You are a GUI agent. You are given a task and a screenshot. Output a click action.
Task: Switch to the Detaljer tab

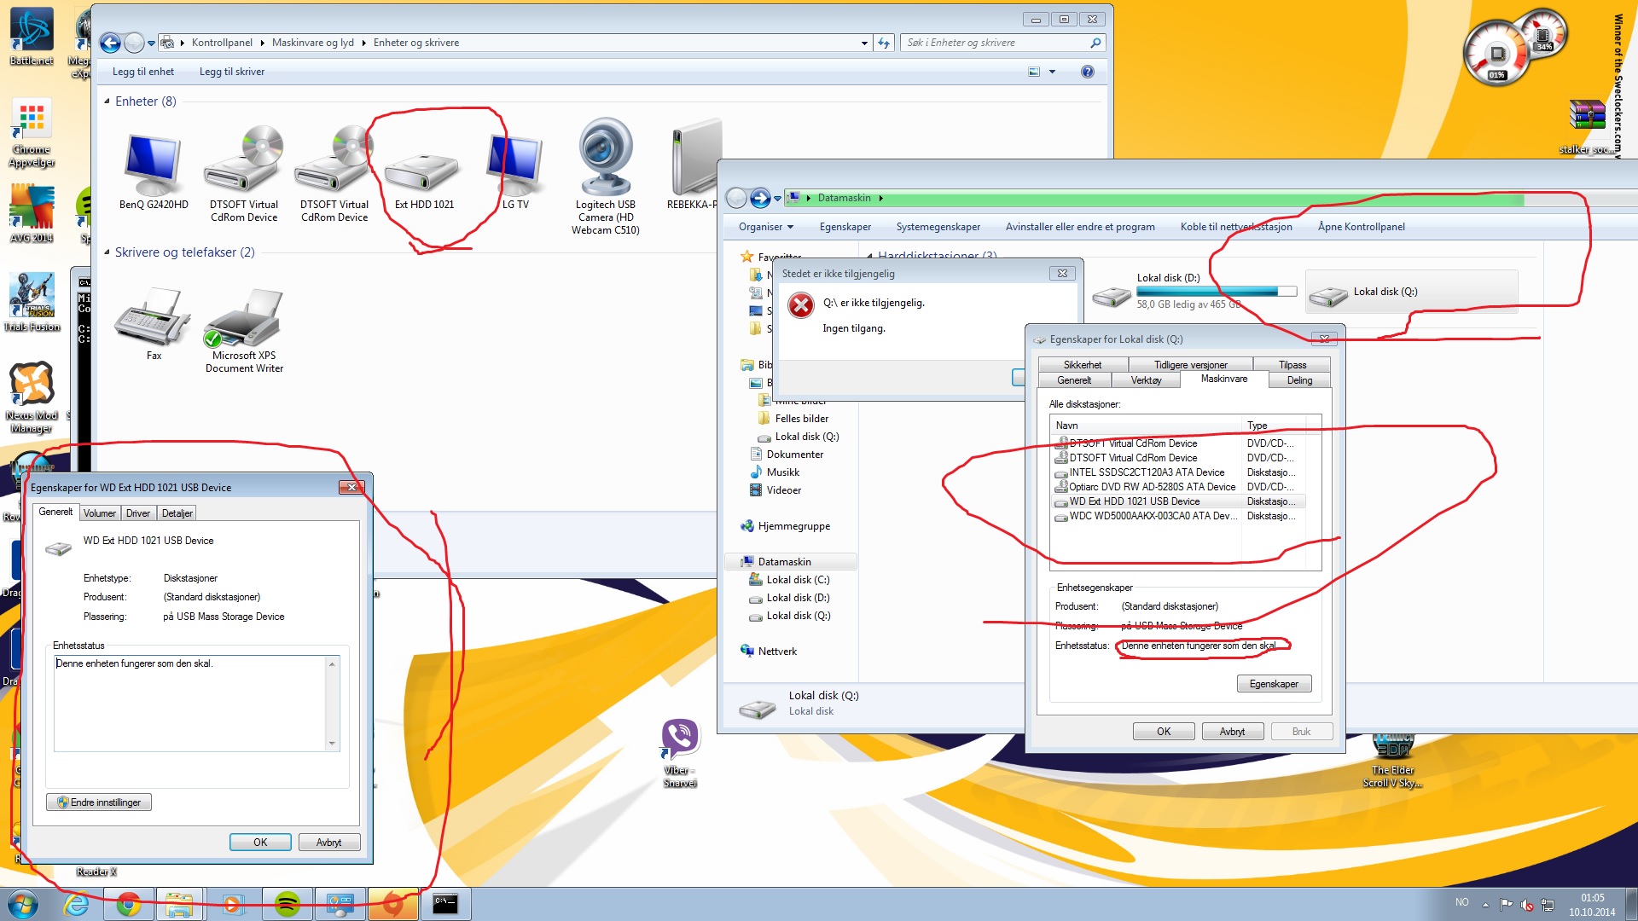point(177,513)
